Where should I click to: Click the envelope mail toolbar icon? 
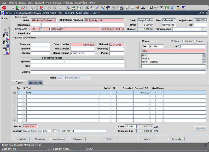79,8
